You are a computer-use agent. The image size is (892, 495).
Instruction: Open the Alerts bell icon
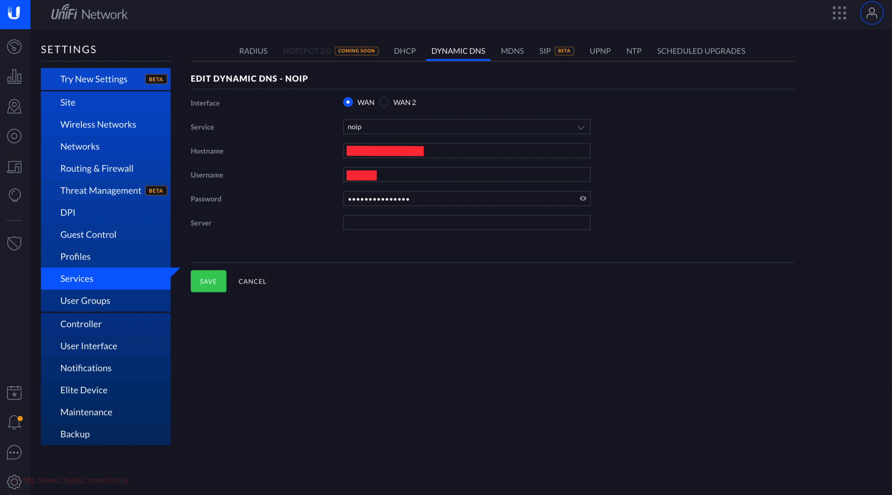[14, 422]
